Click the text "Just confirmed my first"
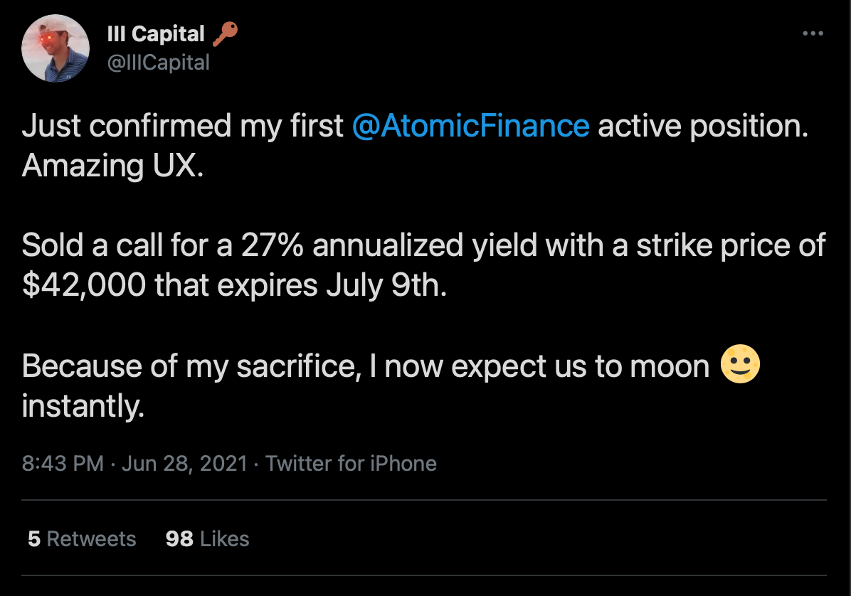 tap(183, 127)
